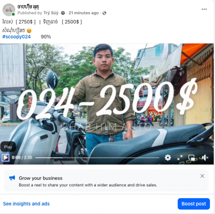The height and width of the screenshot is (214, 215).
Task: Open See insights and ads
Action: click(x=26, y=204)
